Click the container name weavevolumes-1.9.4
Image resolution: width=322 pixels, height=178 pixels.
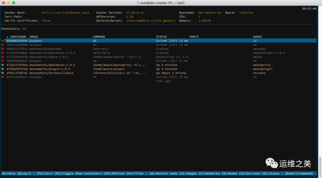[x=269, y=53]
